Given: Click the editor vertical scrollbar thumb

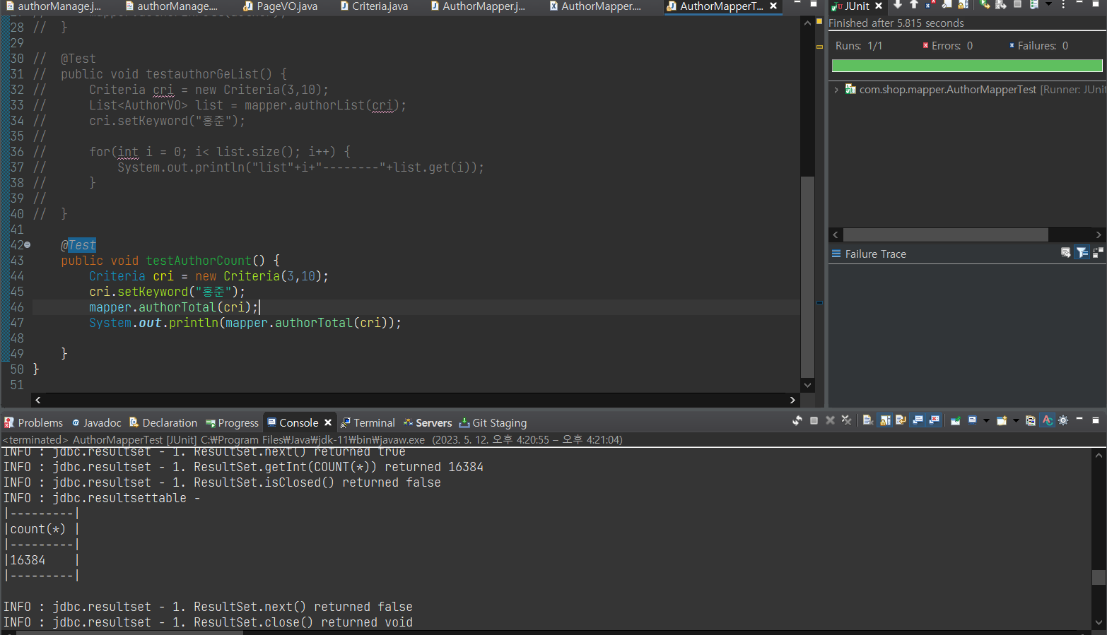Looking at the screenshot, I should (x=807, y=277).
